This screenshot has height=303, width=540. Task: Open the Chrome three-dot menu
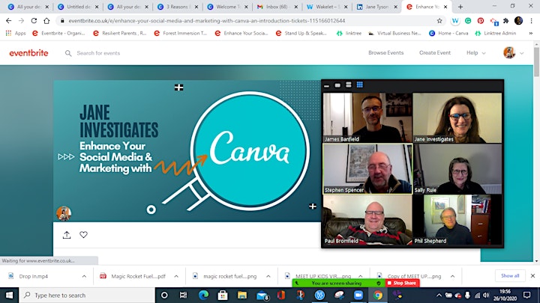[x=532, y=21]
